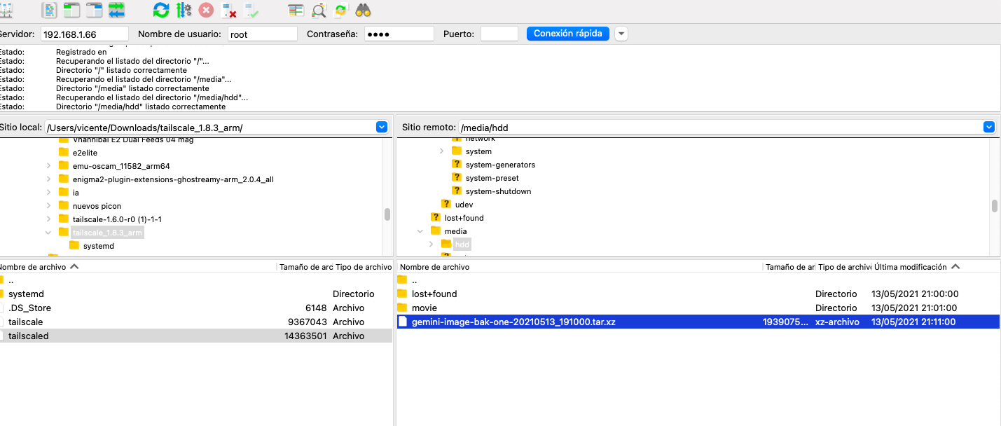Select the tailscale file in local list
The height and width of the screenshot is (426, 1001).
click(25, 322)
